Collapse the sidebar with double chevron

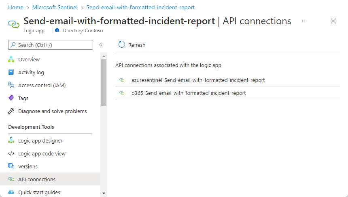(x=101, y=45)
